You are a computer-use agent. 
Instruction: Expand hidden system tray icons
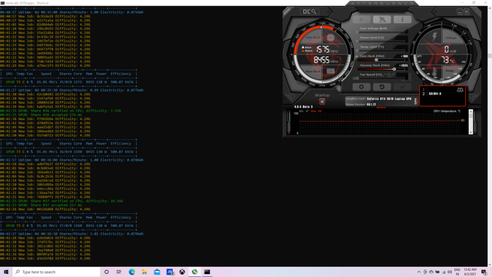coord(418,272)
